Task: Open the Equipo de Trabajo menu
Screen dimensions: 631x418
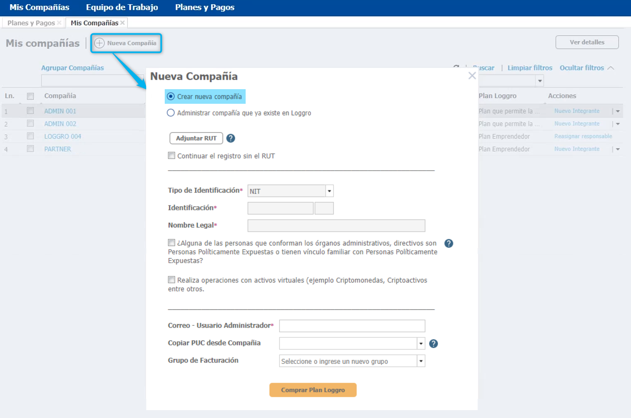Action: (122, 8)
